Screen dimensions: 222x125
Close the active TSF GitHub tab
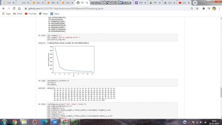87,3
